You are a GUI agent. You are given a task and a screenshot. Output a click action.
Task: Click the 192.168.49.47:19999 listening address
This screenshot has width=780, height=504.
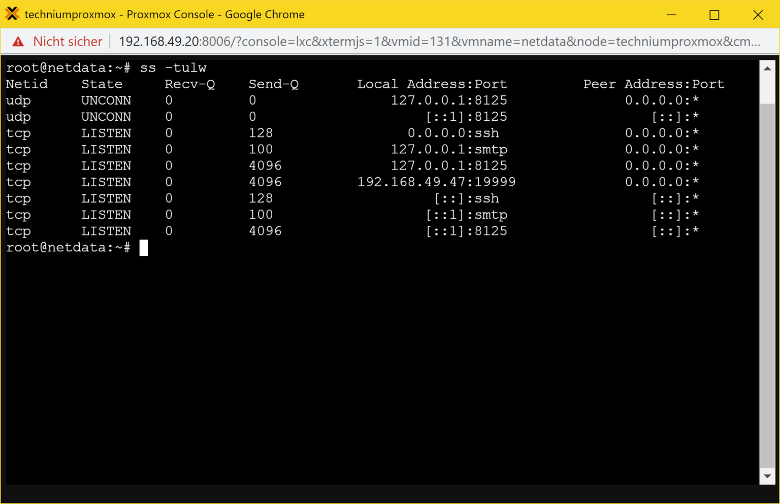(x=436, y=182)
